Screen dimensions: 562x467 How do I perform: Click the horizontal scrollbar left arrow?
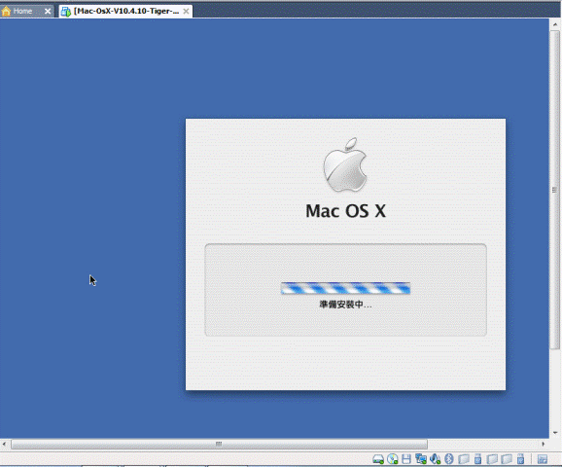[4, 444]
